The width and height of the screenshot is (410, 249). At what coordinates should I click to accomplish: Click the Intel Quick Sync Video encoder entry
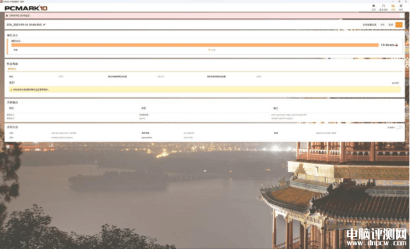pos(289,115)
